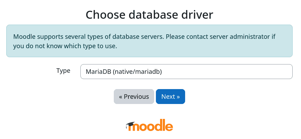Click the Moodle logo
Viewport: 301px width, 139px height.
tap(150, 126)
